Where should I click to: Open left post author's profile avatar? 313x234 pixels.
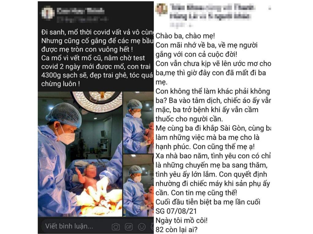[47, 13]
